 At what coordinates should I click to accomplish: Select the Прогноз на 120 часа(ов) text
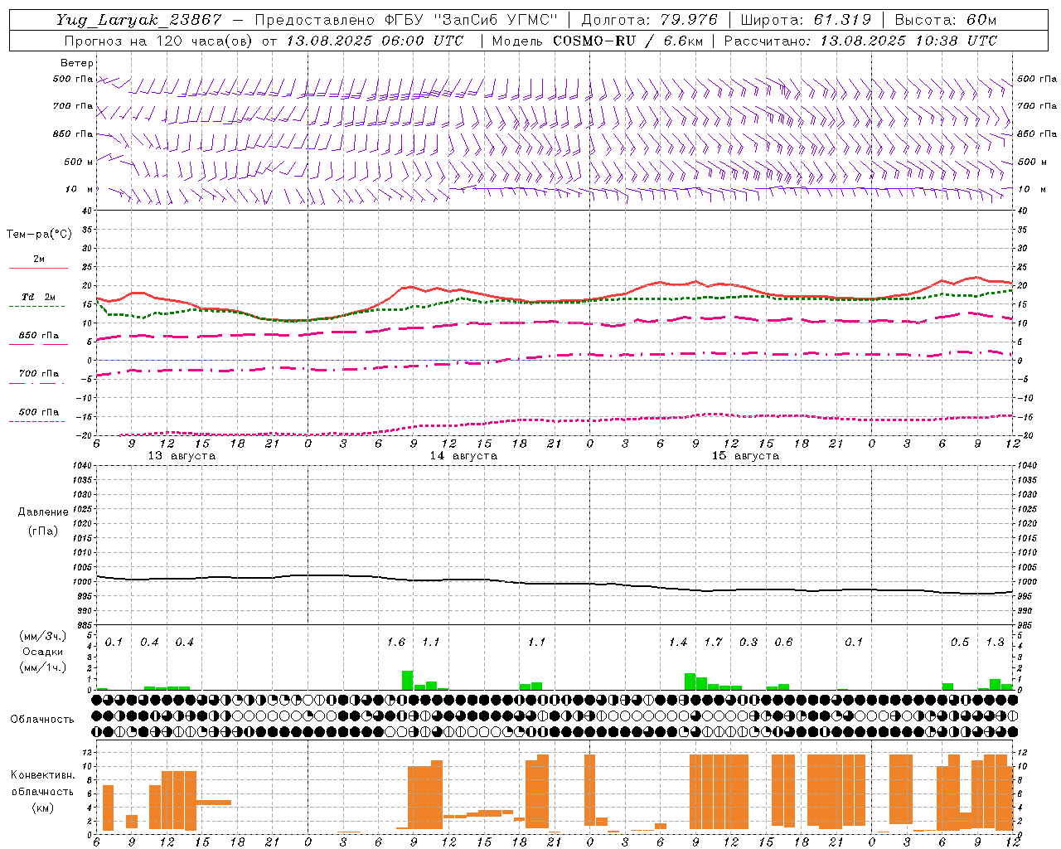coord(160,41)
